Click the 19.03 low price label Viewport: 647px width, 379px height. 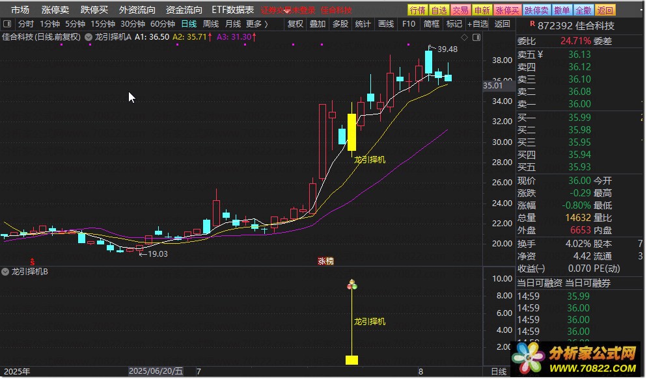coord(158,254)
